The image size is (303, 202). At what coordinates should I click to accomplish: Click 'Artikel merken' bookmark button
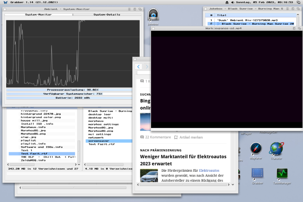[188, 137]
